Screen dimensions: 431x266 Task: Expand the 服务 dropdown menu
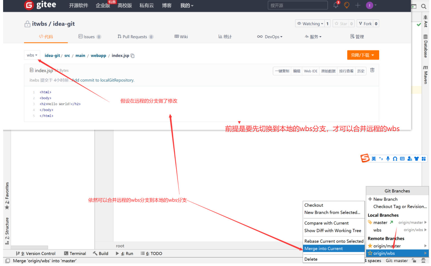313,37
